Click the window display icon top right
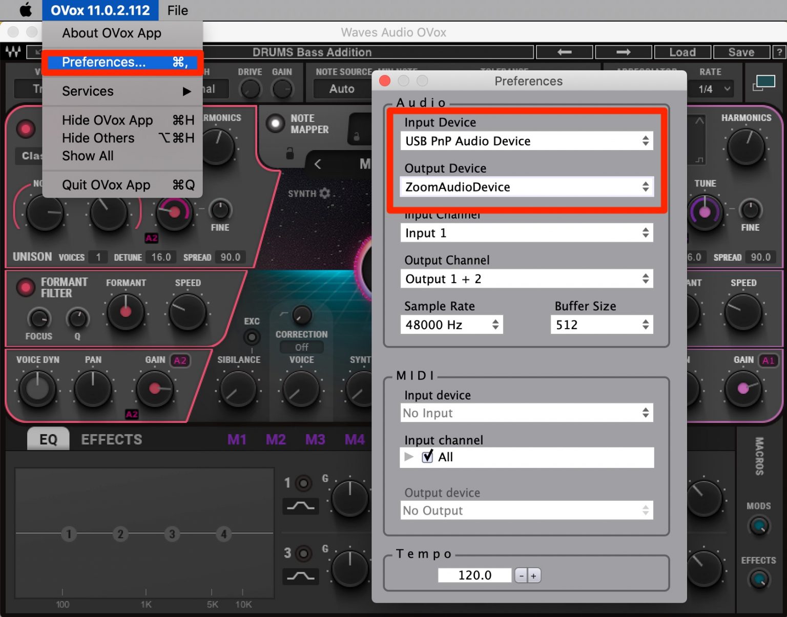This screenshot has width=787, height=617. click(764, 81)
